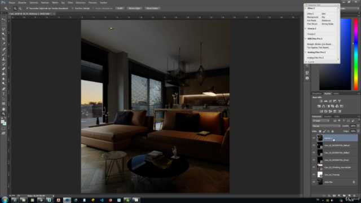
Task: Click the Ekranı Doldur button
Action: click(152, 8)
